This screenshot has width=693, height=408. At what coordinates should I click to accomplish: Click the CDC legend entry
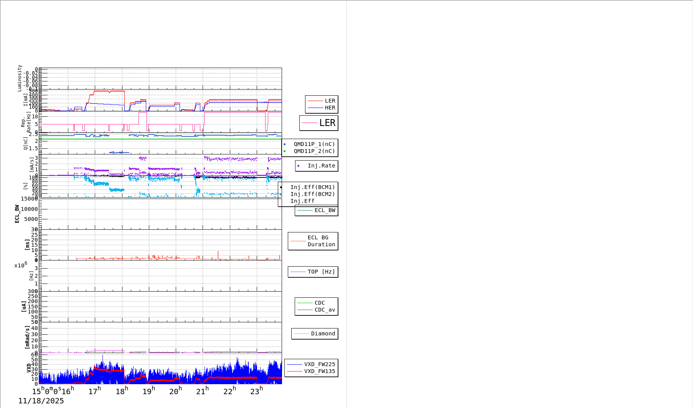[x=319, y=303]
